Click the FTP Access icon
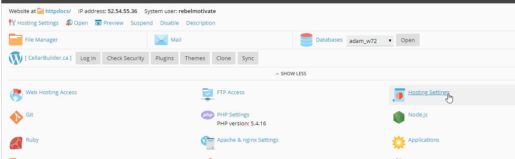Image resolution: width=515 pixels, height=159 pixels. click(x=207, y=95)
